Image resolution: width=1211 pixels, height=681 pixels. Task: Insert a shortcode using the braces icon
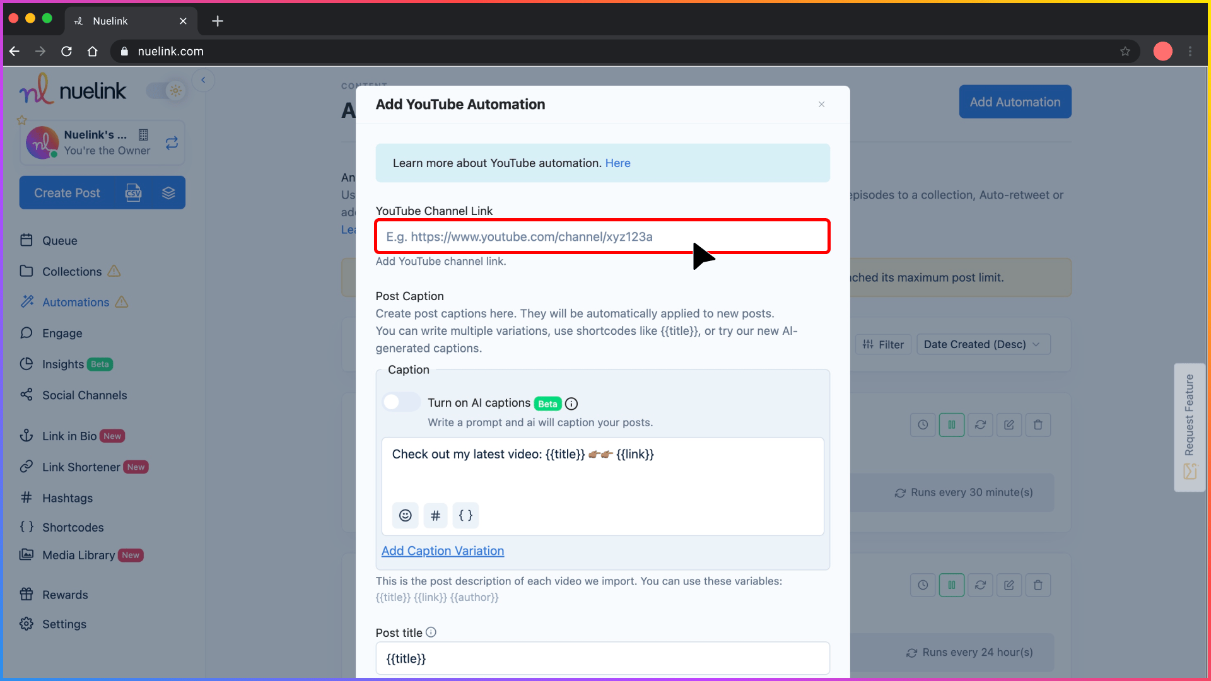(x=465, y=515)
